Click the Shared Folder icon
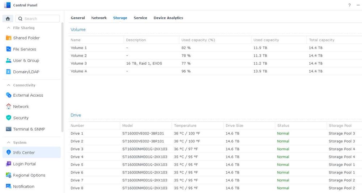The image size is (362, 193). 9,38
